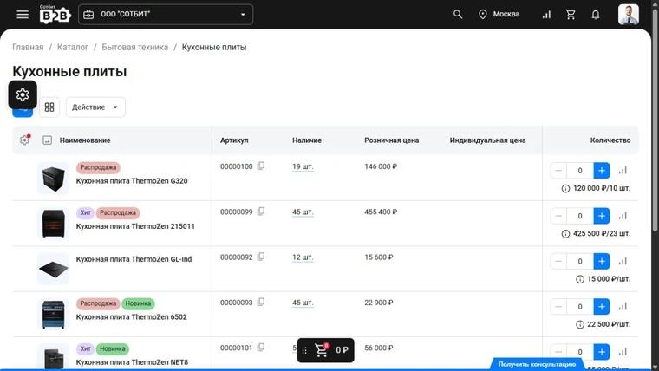Click the black floating settings gear button
Screen dimensions: 659x371
click(23, 94)
